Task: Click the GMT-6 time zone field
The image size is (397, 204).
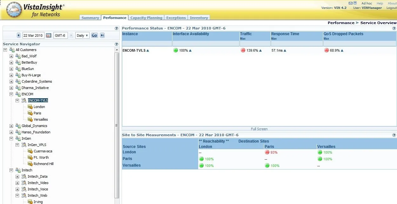Action: coord(60,35)
